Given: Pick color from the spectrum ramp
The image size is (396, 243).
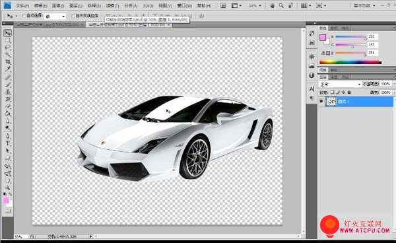Looking at the screenshot, I should click(350, 61).
